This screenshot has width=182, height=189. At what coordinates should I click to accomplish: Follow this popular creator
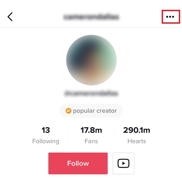click(78, 163)
